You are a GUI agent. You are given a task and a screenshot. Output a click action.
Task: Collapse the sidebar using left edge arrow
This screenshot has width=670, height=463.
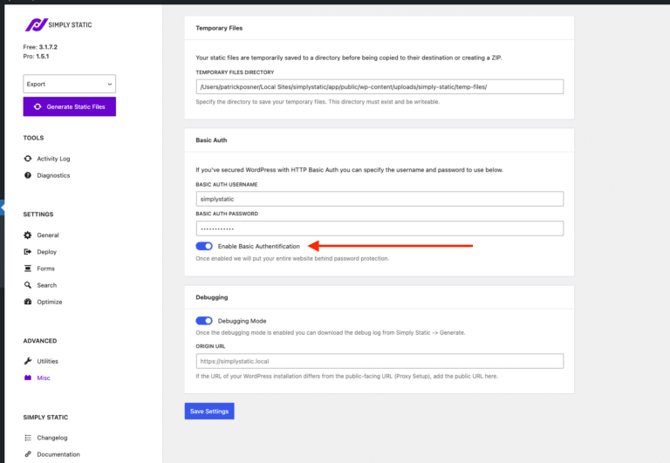coord(3,208)
